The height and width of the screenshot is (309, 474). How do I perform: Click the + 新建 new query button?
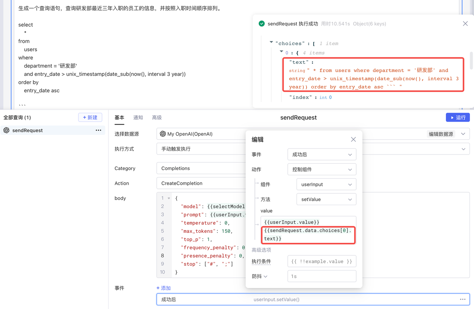click(x=90, y=118)
